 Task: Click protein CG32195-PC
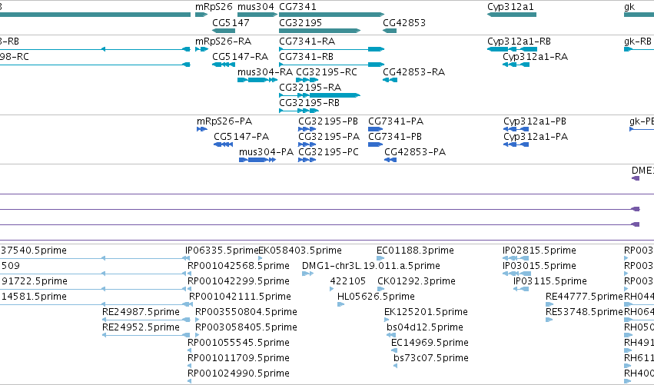coord(328,152)
